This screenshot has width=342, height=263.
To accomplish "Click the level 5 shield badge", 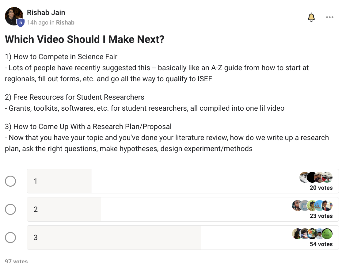I will click(21, 23).
